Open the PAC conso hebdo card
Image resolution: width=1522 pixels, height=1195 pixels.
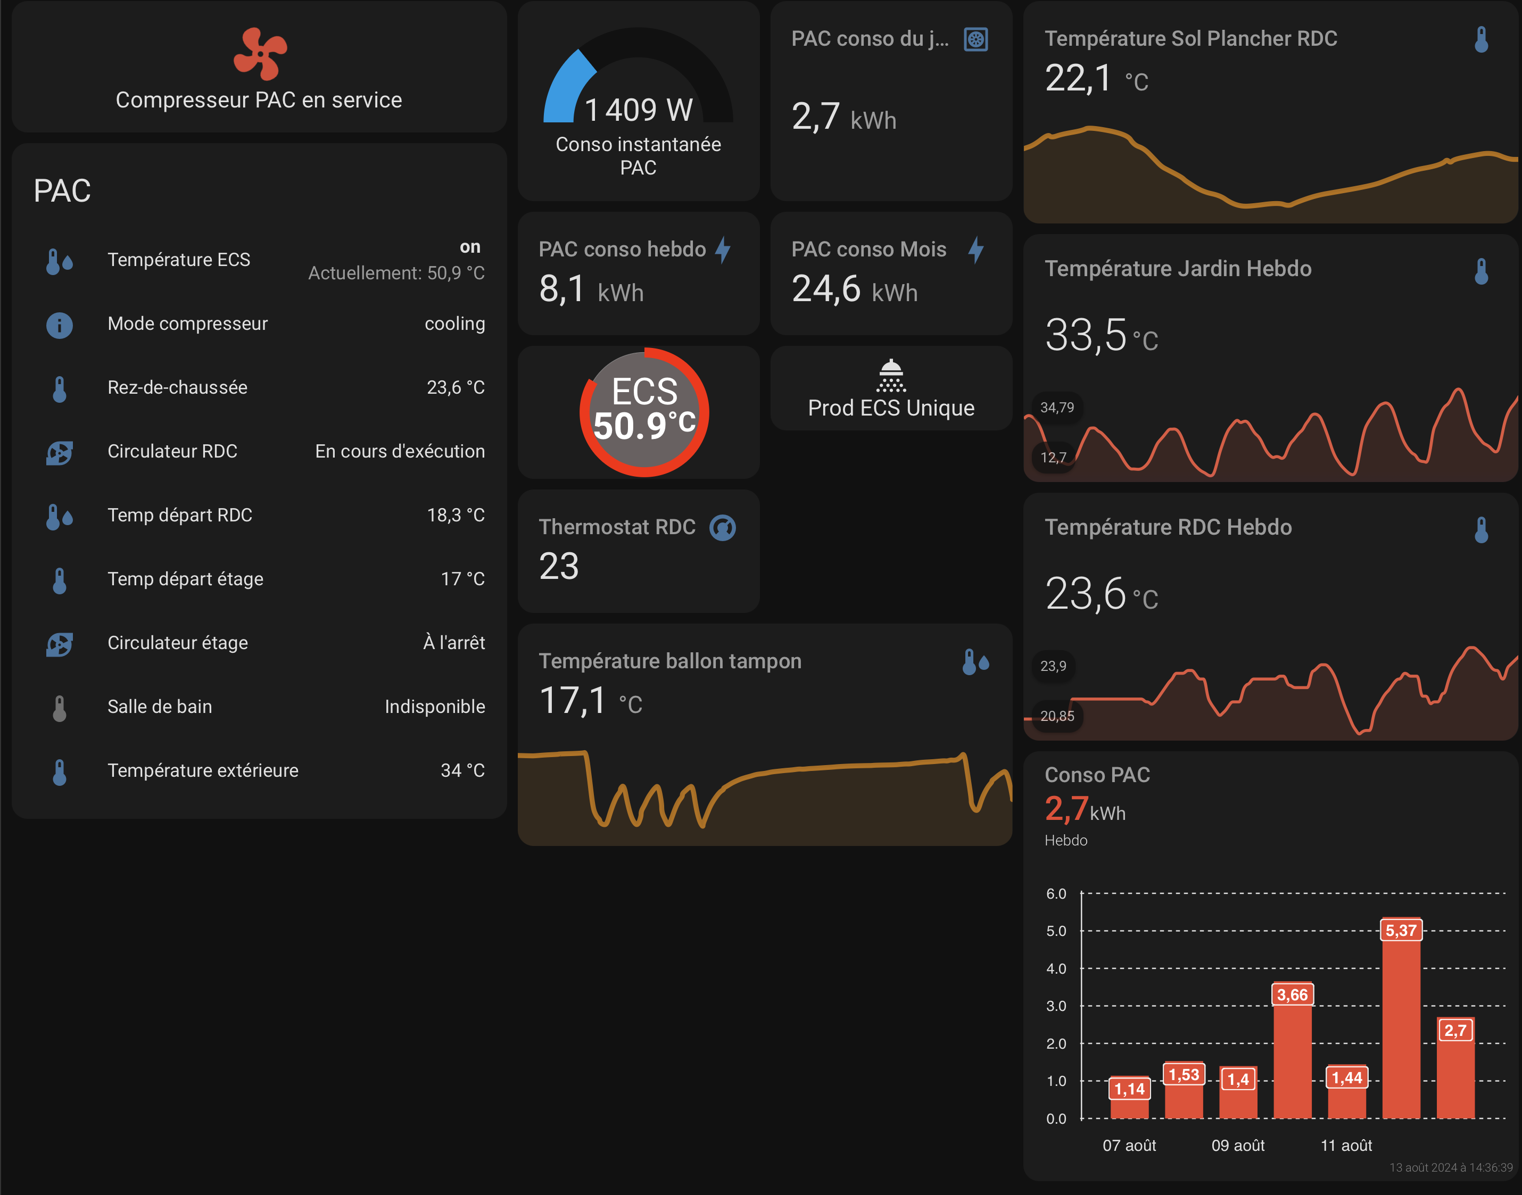pyautogui.click(x=638, y=273)
